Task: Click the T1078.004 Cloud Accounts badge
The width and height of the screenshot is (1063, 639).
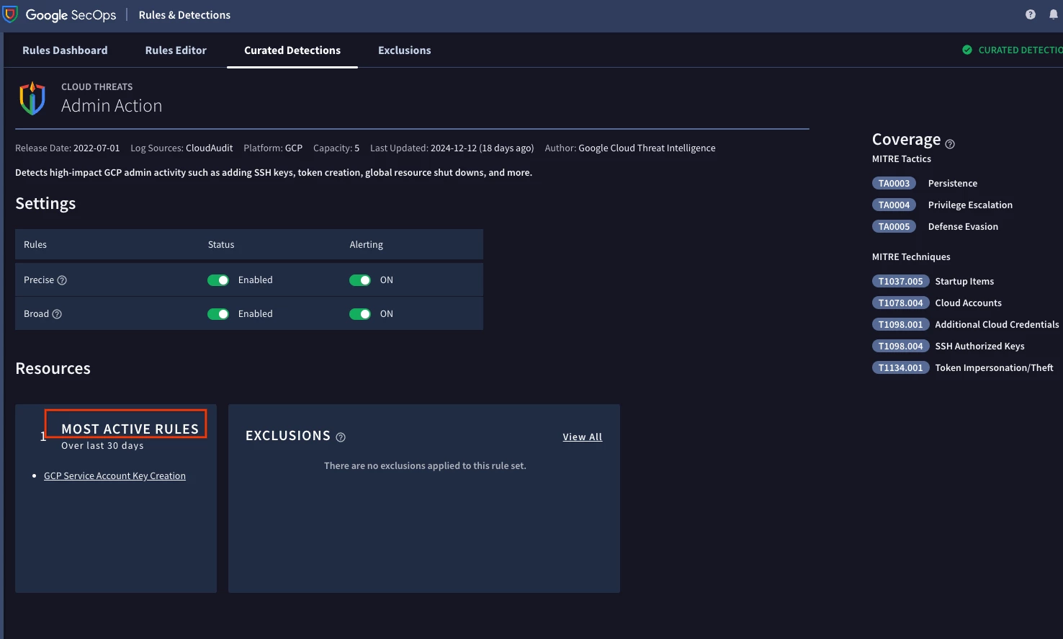Action: pos(900,303)
